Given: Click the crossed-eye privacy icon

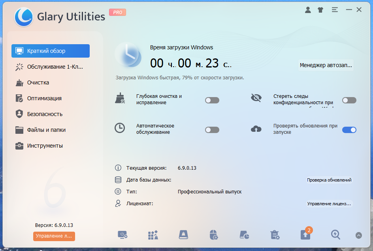Looking at the screenshot, I should point(256,98).
